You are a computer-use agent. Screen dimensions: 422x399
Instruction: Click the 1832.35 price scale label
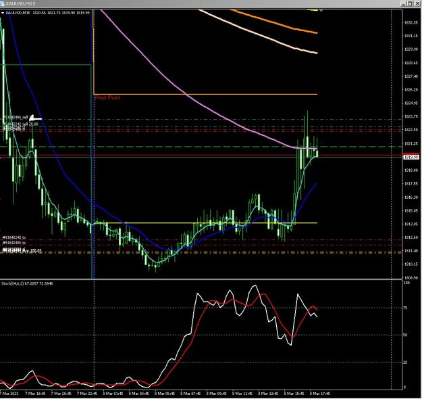pos(411,22)
